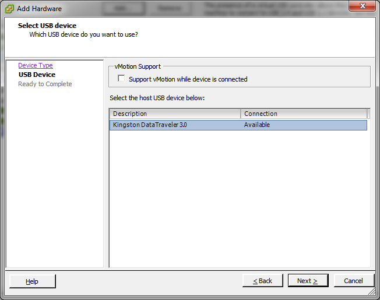The width and height of the screenshot is (380, 300).
Task: Proceed with the Next button
Action: point(307,281)
